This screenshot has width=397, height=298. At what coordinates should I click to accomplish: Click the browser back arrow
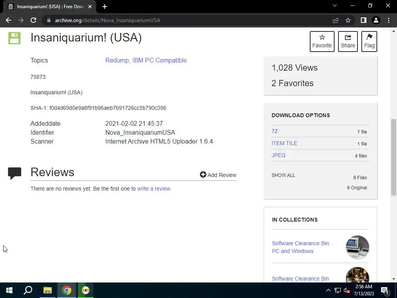[x=9, y=20]
